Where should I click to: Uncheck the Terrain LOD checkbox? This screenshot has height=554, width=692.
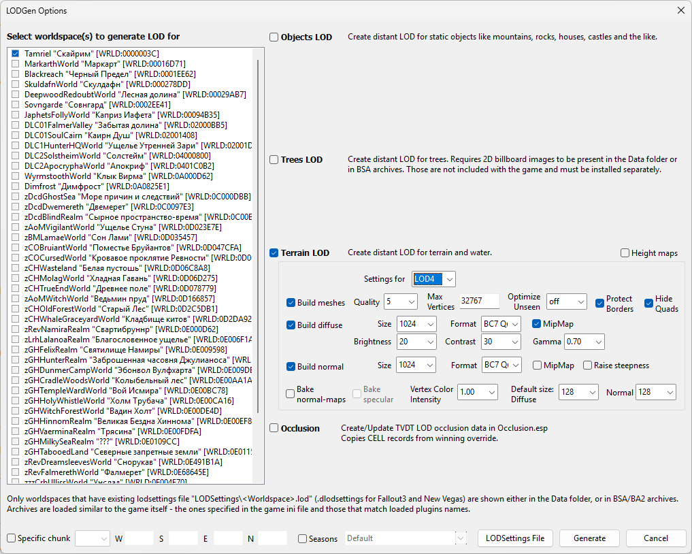(x=274, y=253)
